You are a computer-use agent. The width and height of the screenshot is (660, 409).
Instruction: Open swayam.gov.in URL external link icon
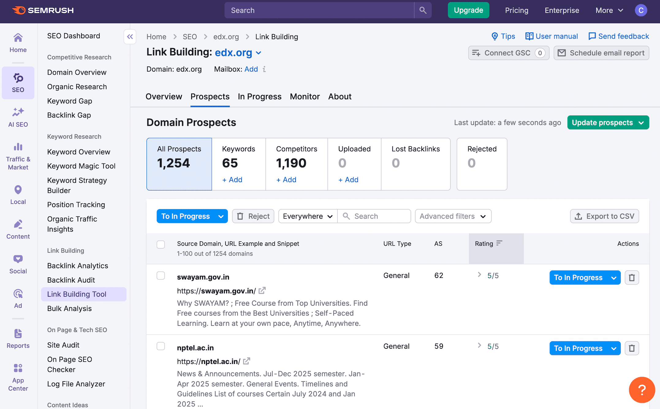pyautogui.click(x=262, y=291)
